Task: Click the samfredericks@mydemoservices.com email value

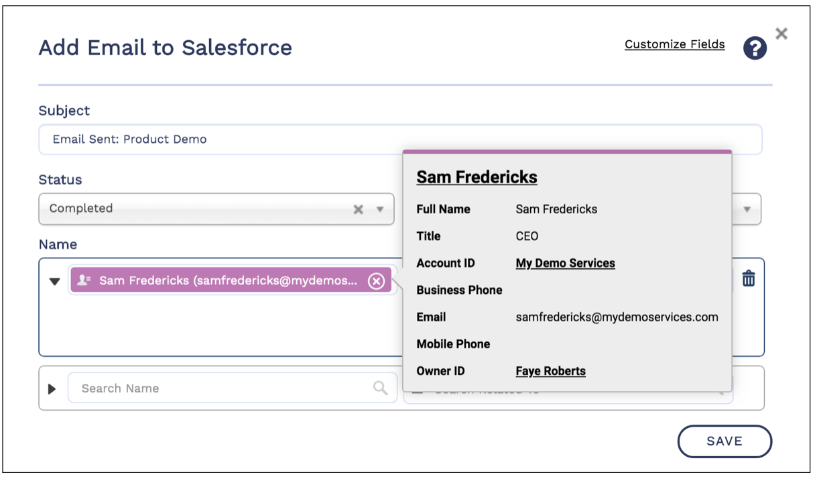Action: point(617,317)
